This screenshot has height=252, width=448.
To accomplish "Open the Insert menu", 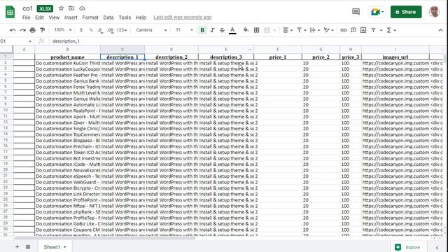I will tap(71, 17).
